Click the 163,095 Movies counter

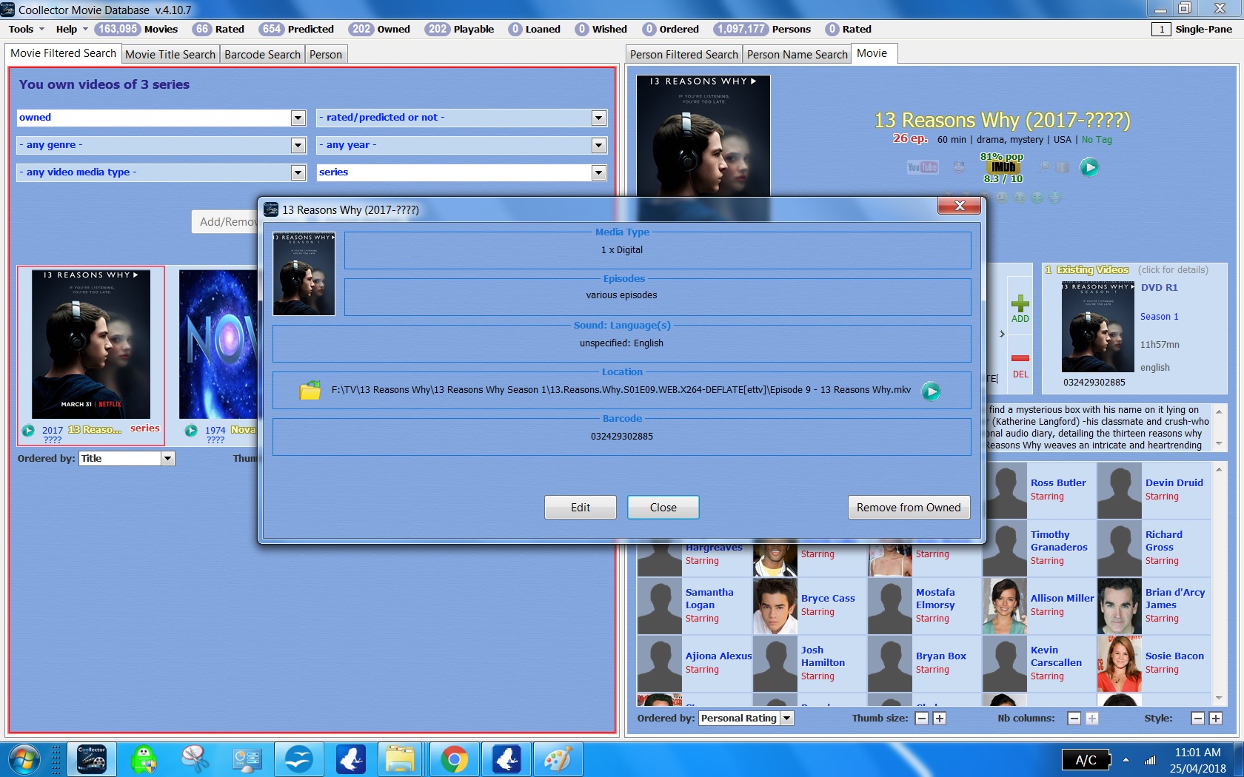coord(136,30)
